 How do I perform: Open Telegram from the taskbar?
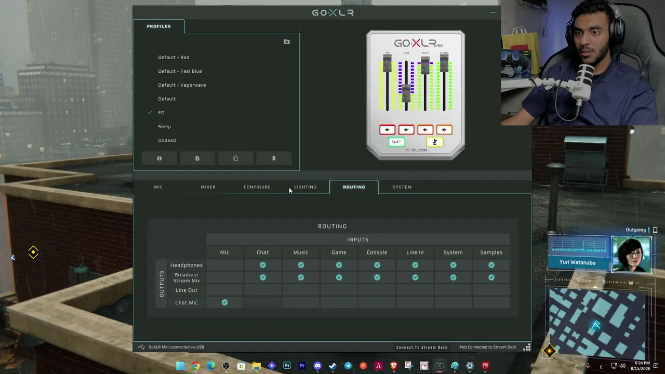(348, 366)
